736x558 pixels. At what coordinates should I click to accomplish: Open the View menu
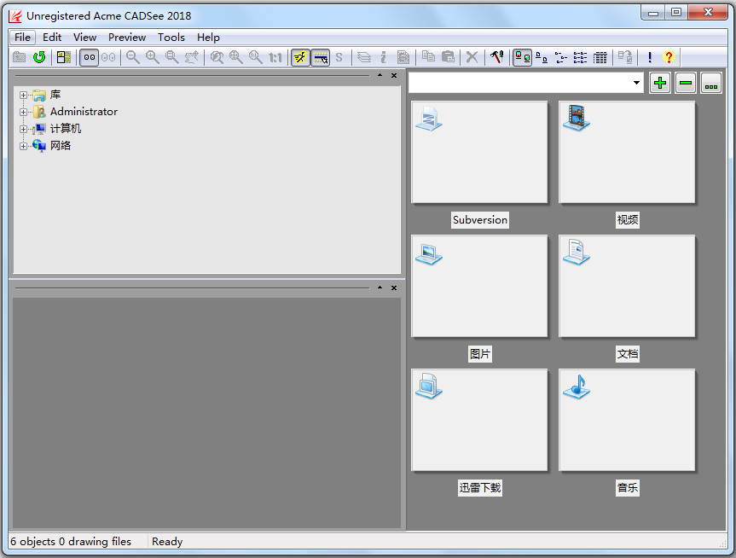click(85, 37)
